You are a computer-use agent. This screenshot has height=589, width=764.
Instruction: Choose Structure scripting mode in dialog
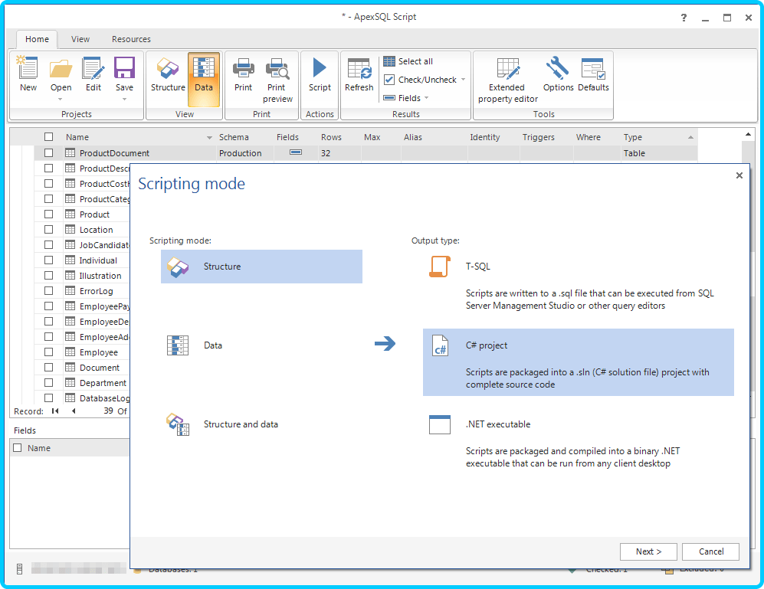(x=261, y=267)
